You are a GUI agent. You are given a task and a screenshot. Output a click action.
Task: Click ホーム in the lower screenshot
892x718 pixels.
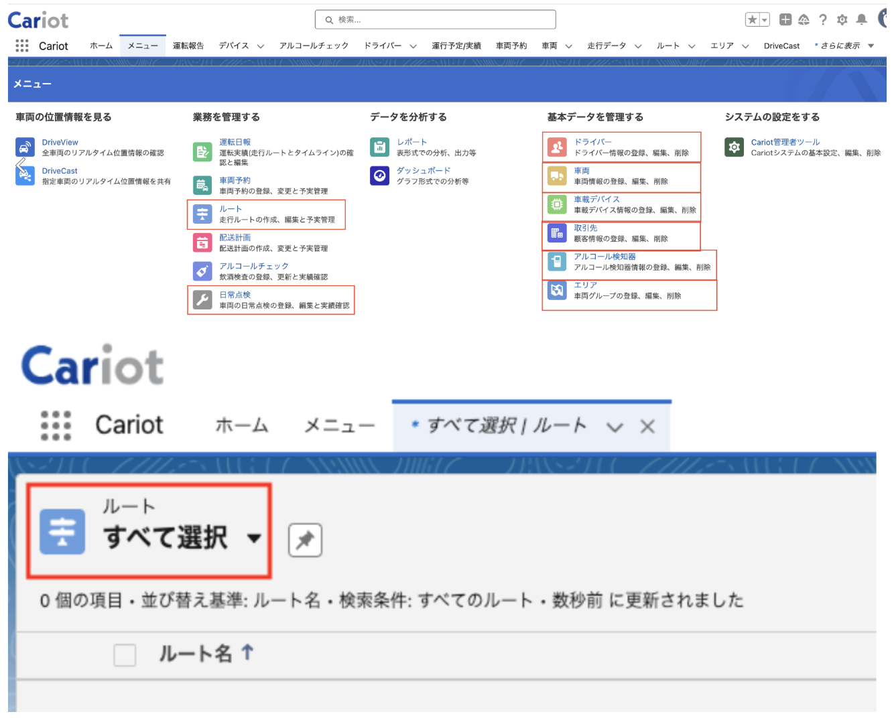(x=242, y=425)
